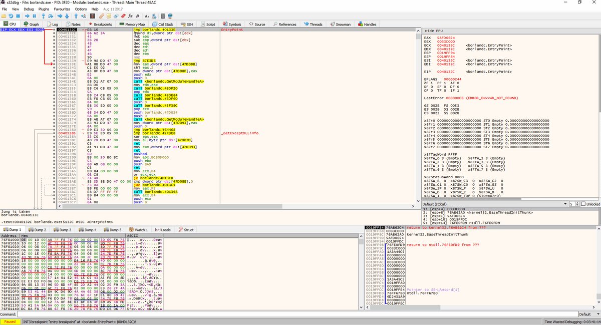This screenshot has height=325, width=601.
Task: Select the Struct tab
Action: 186,230
